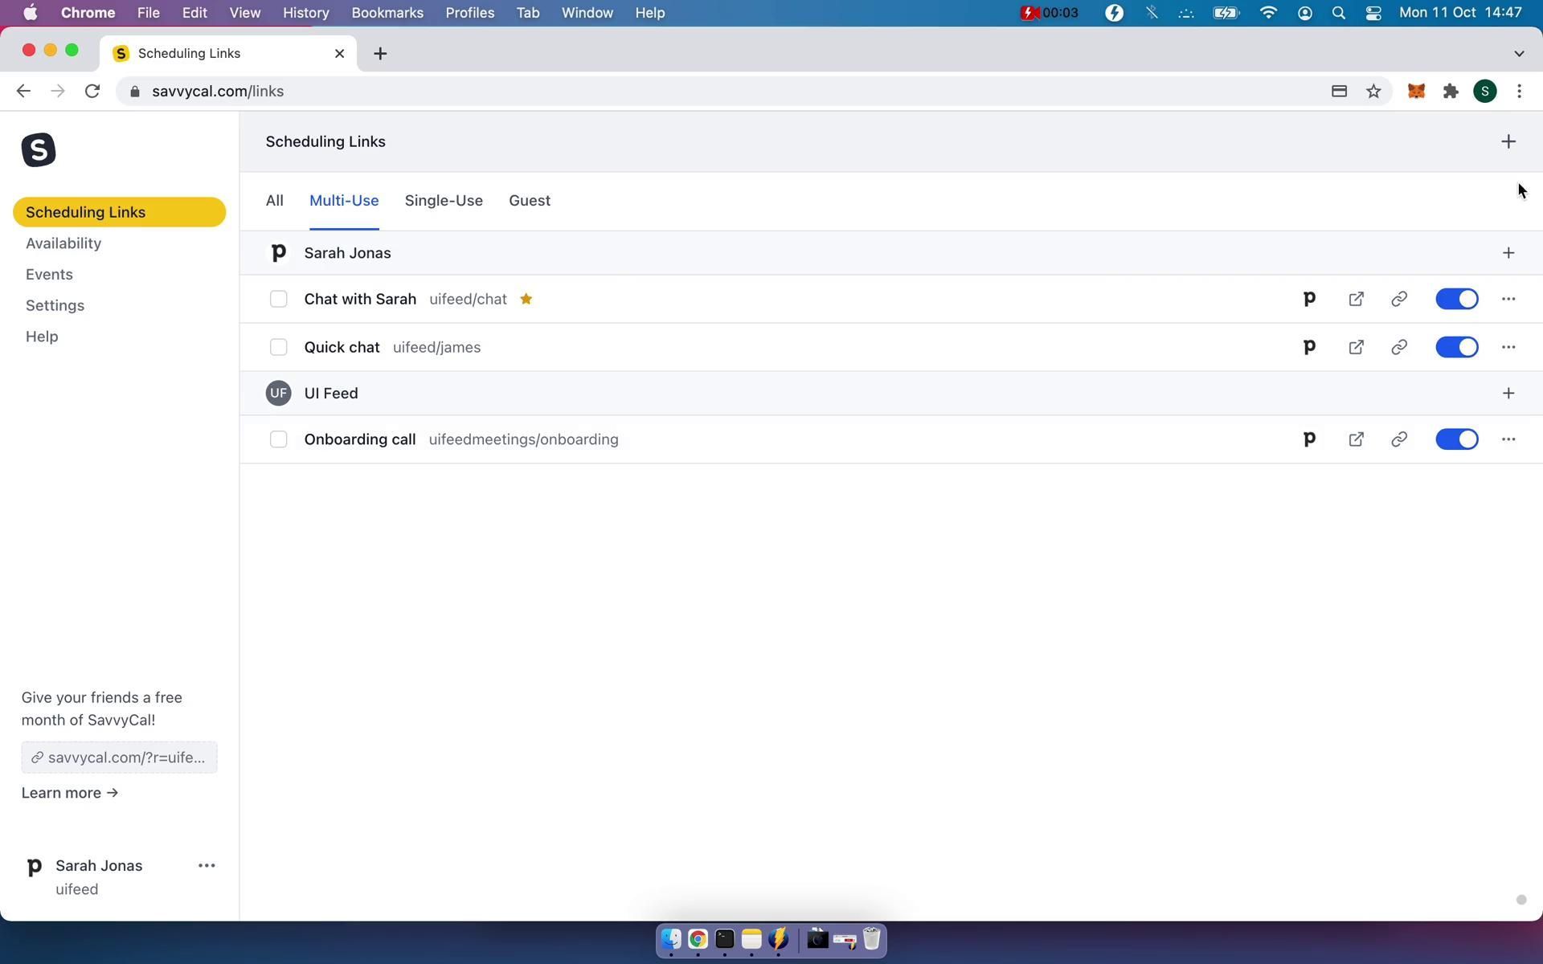
Task: Click Learn more about referrals
Action: coord(69,793)
